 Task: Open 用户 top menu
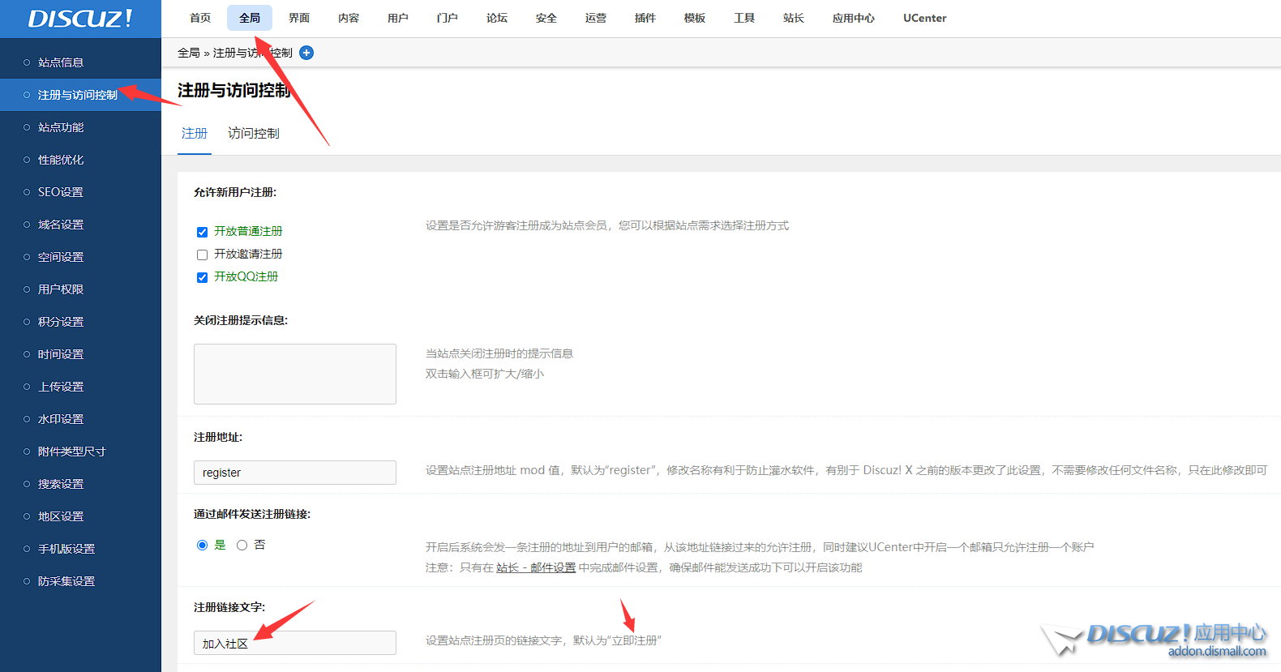coord(398,18)
